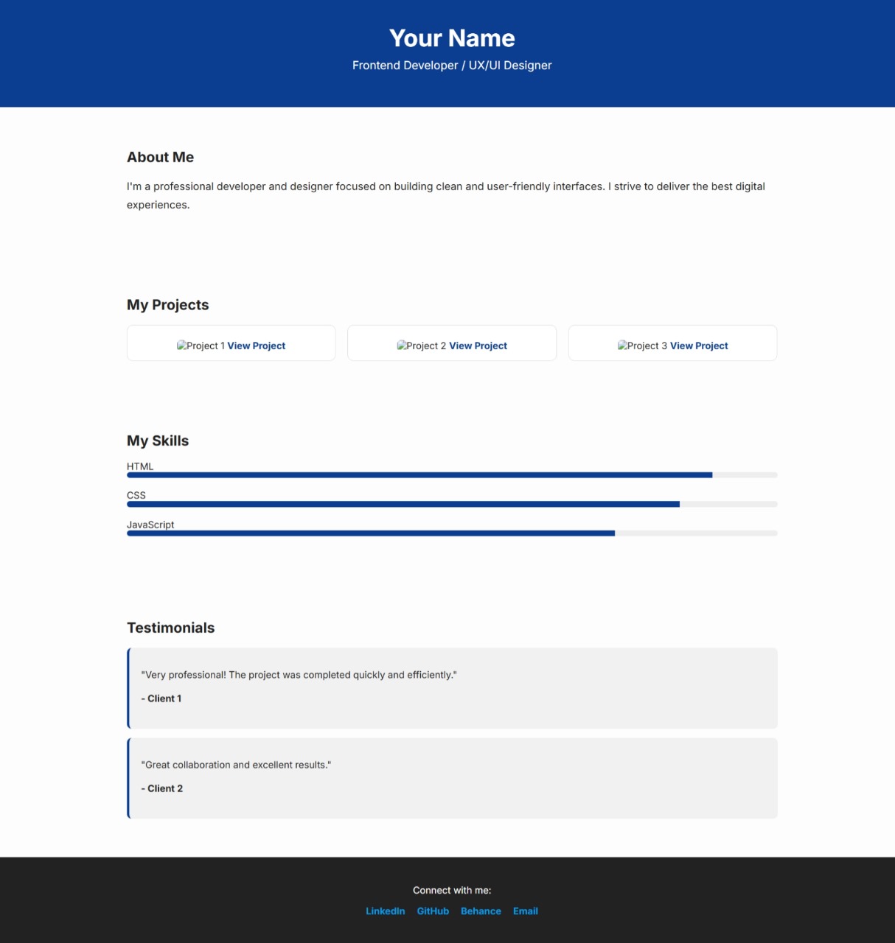The image size is (895, 943).
Task: Click the 'About Me' heading
Action: click(x=160, y=157)
